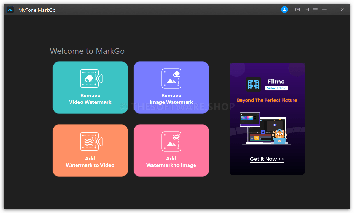Click the Beyond The Perfect Picture tagline

267,100
